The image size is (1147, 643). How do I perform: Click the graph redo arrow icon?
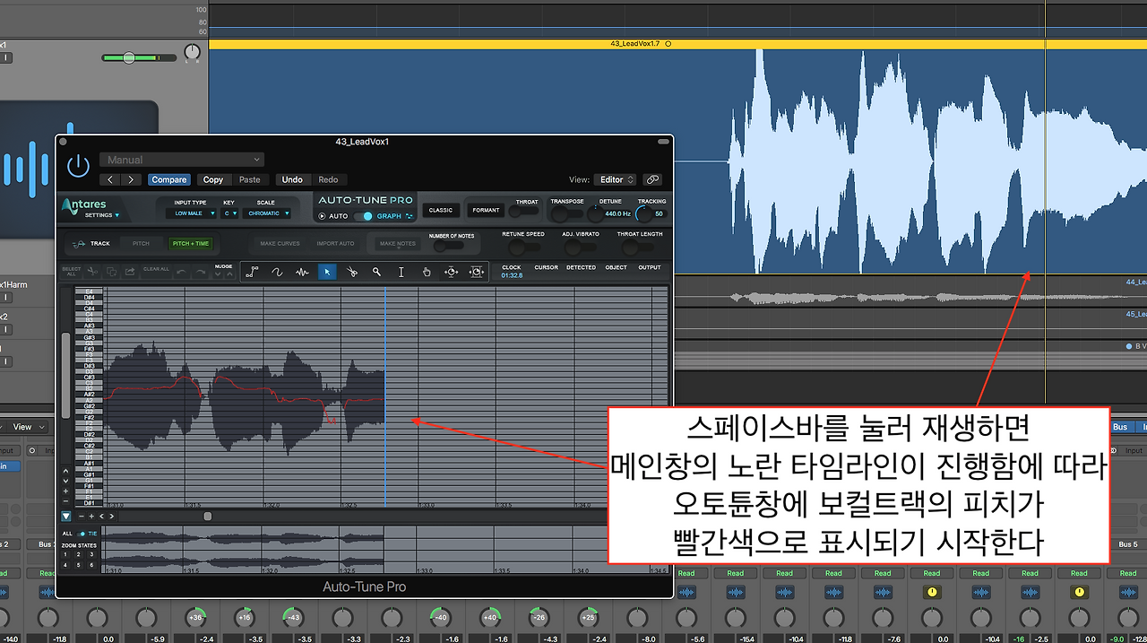201,271
